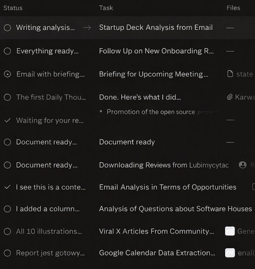Screen dimensions: 255x269
Task: Toggle the status circle for Everything ready
Action: tap(8, 51)
